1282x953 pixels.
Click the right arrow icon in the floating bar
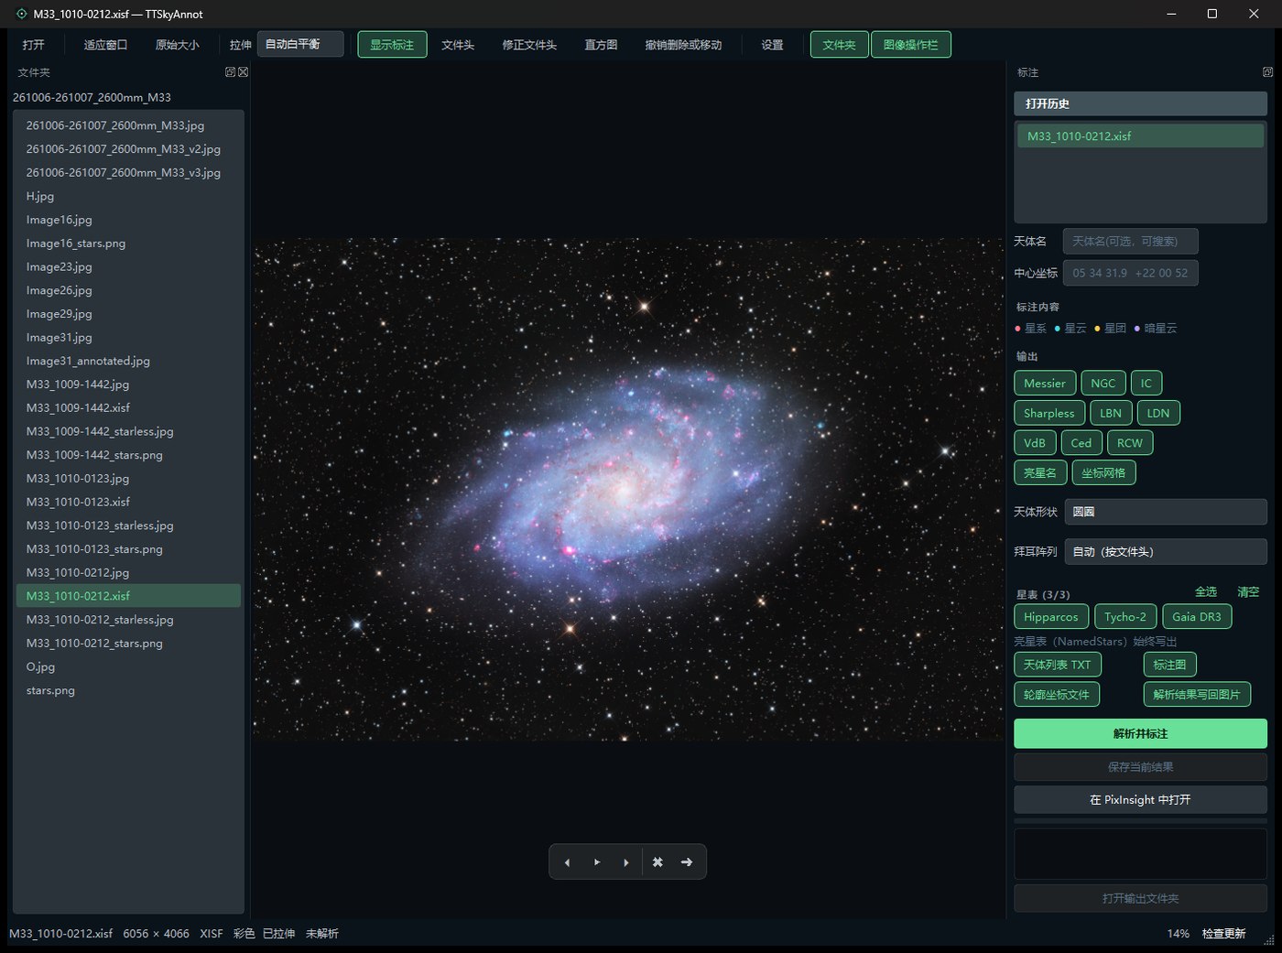(687, 862)
